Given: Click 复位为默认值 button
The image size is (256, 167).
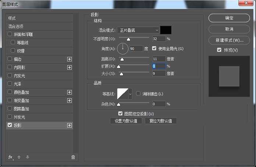Looking at the screenshot, I should 161,121.
